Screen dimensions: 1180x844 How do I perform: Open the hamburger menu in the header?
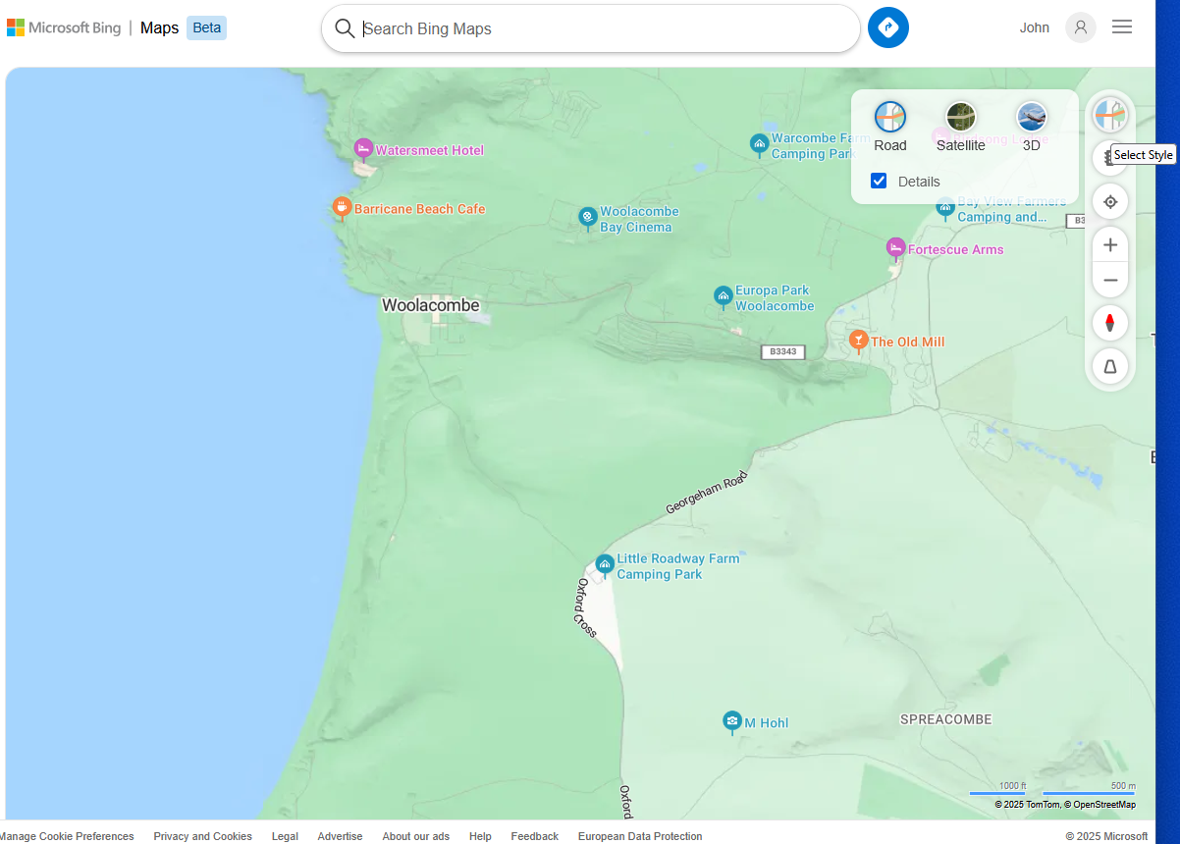click(1122, 27)
